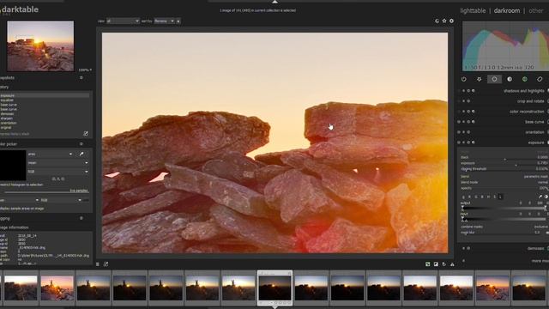The image size is (549, 309).
Task: Click the presets icon at bottom-left of image
Action: [x=98, y=264]
